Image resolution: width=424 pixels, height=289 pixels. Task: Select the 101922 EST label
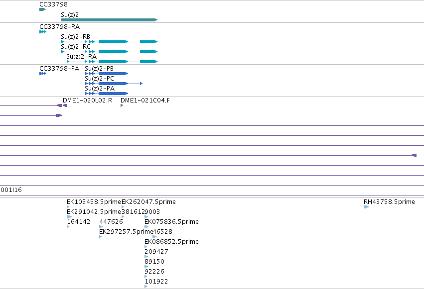[156, 282]
